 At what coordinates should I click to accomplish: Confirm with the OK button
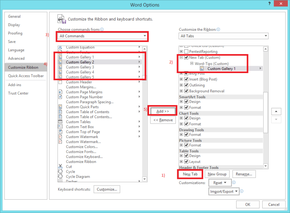click(x=248, y=204)
